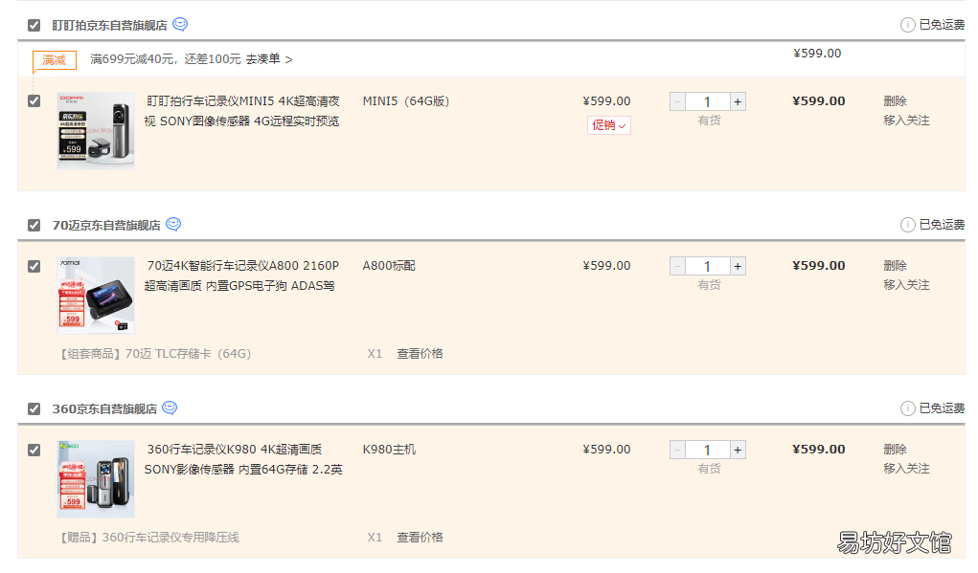Viewport: 978px width, 573px height.
Task: Click the promotion text 满699元减40元，还差100元
Action: [166, 59]
